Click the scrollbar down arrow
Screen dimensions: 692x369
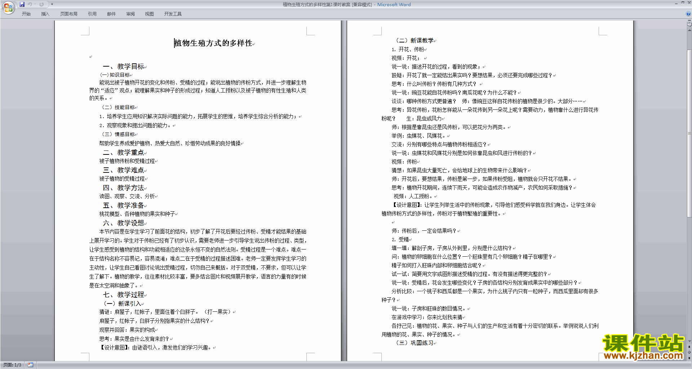[x=689, y=341]
